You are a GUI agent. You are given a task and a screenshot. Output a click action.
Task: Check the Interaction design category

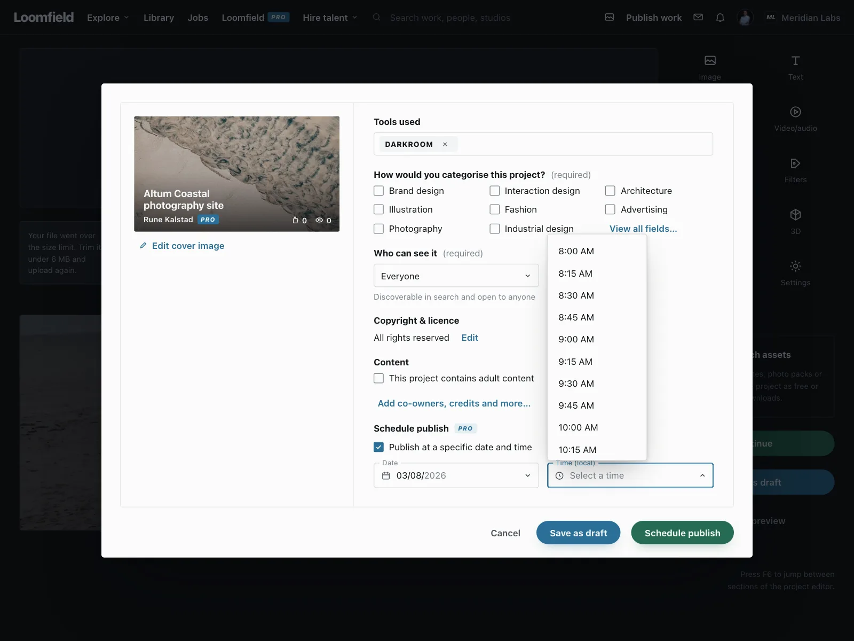click(x=495, y=191)
